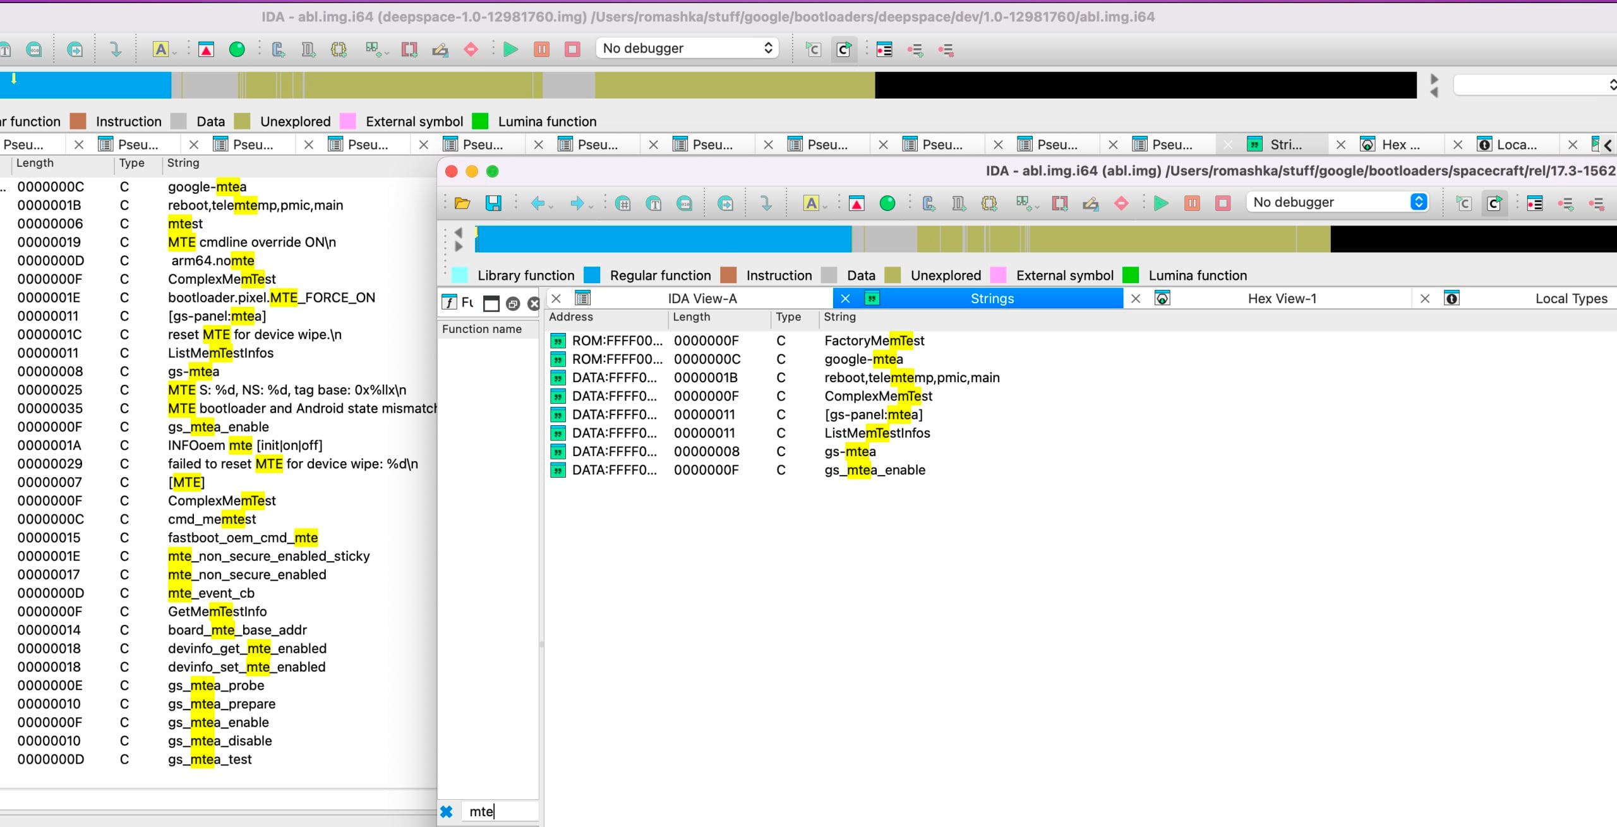
Task: Open the 'No debugger' dropdown in the front window
Action: coord(1337,202)
